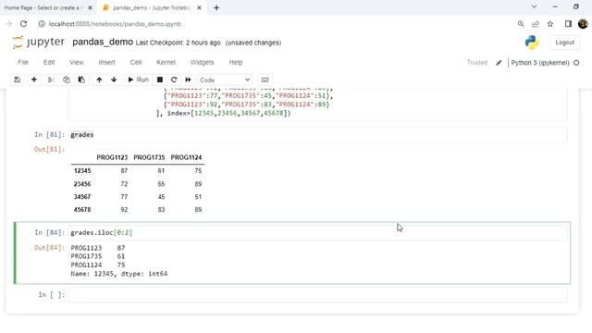592x333 pixels.
Task: Bookmark this page with the star icon
Action: pyautogui.click(x=550, y=24)
